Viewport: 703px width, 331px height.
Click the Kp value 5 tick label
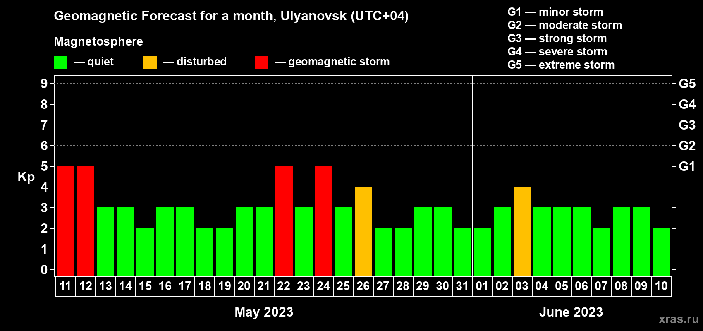pyautogui.click(x=44, y=166)
